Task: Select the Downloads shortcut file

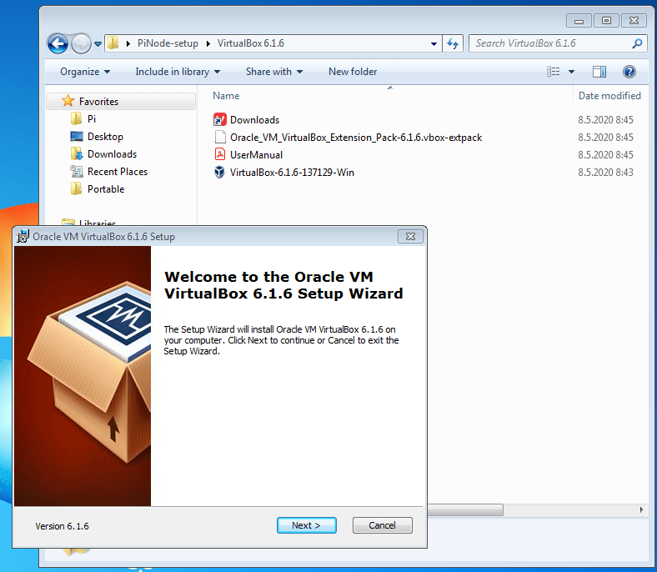Action: (x=254, y=120)
